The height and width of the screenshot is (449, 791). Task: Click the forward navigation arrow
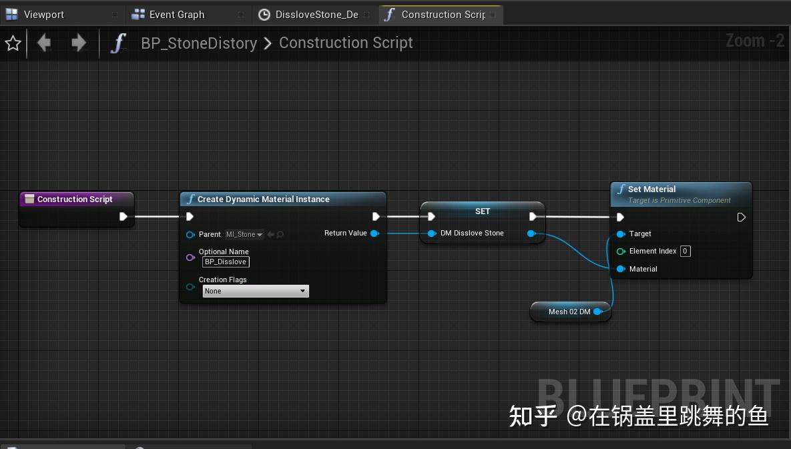[x=78, y=43]
